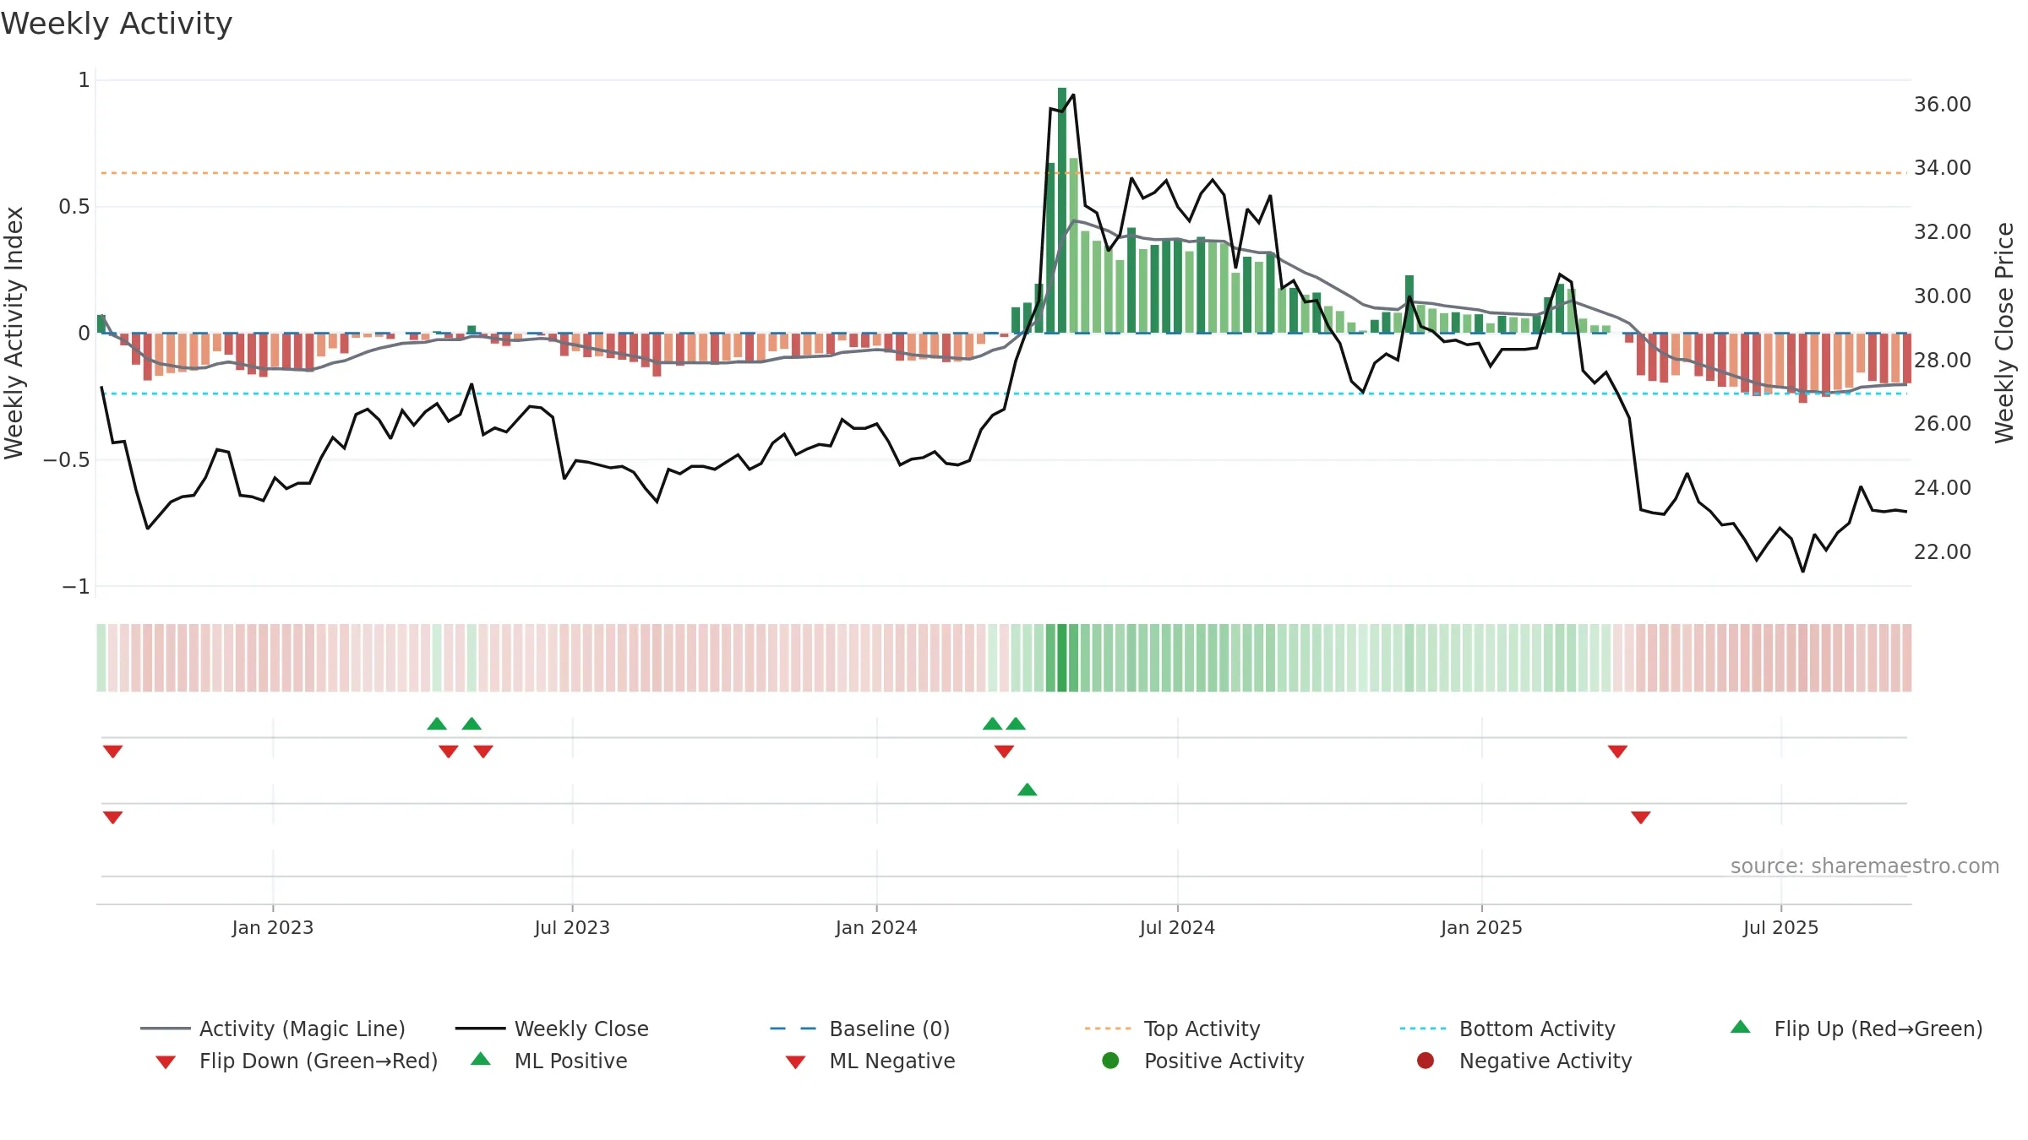The image size is (2028, 1140).
Task: Click the 26.00 price tick label
Action: (1943, 424)
